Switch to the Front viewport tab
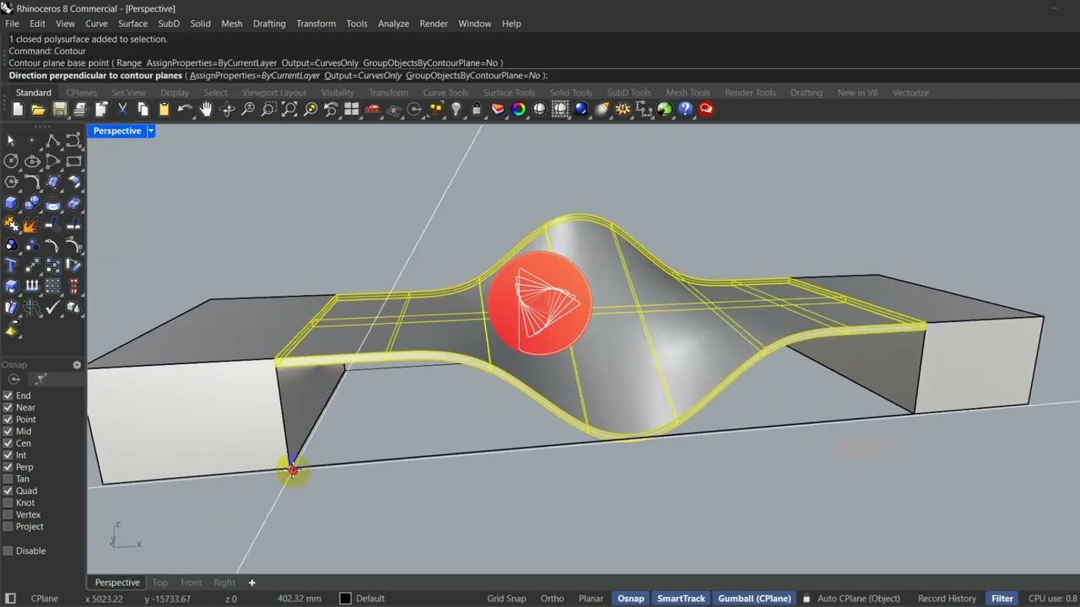This screenshot has width=1080, height=607. point(192,583)
